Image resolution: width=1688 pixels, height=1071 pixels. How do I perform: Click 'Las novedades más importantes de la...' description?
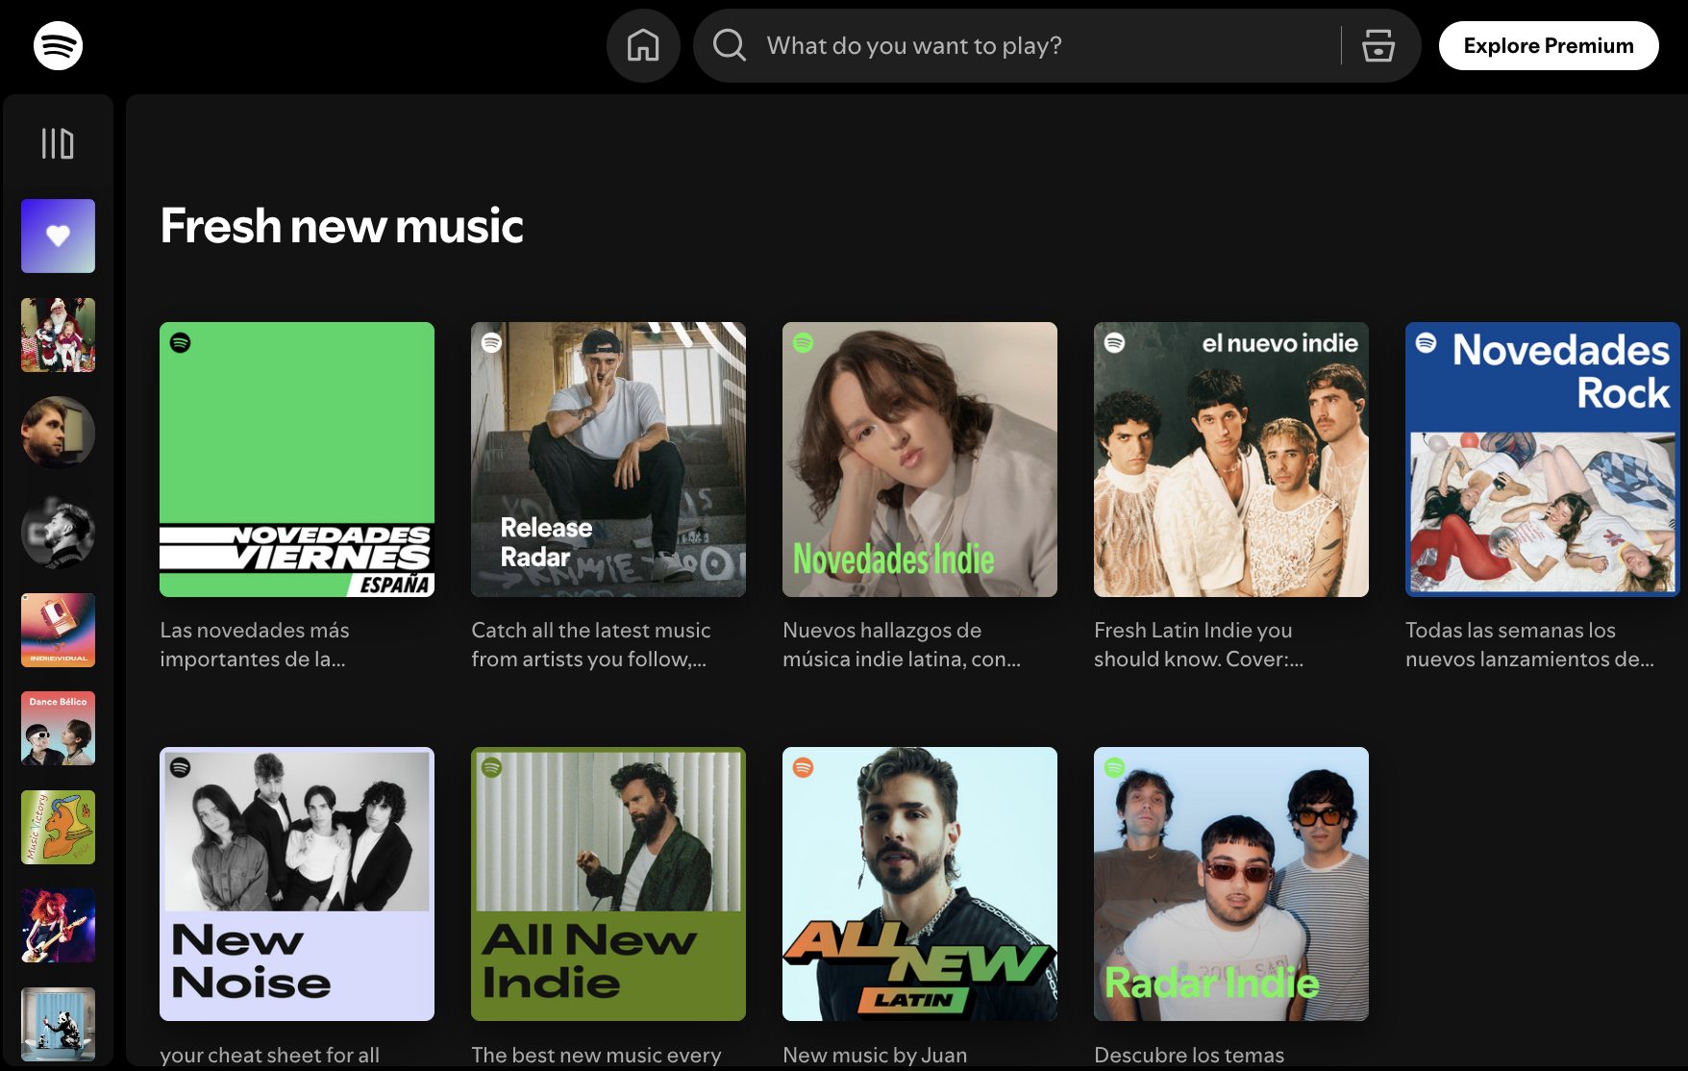coord(255,644)
